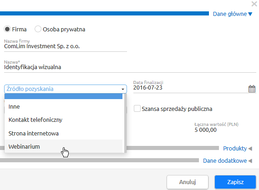Collapse the Źródło pozyskania dropdown
Screen dimensions: 259x190
pyautogui.click(x=66, y=89)
